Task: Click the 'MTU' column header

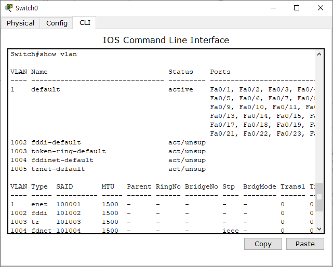Action: tap(108, 186)
